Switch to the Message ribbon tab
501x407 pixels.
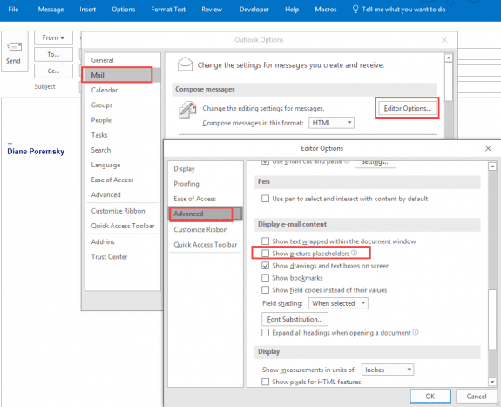51,10
